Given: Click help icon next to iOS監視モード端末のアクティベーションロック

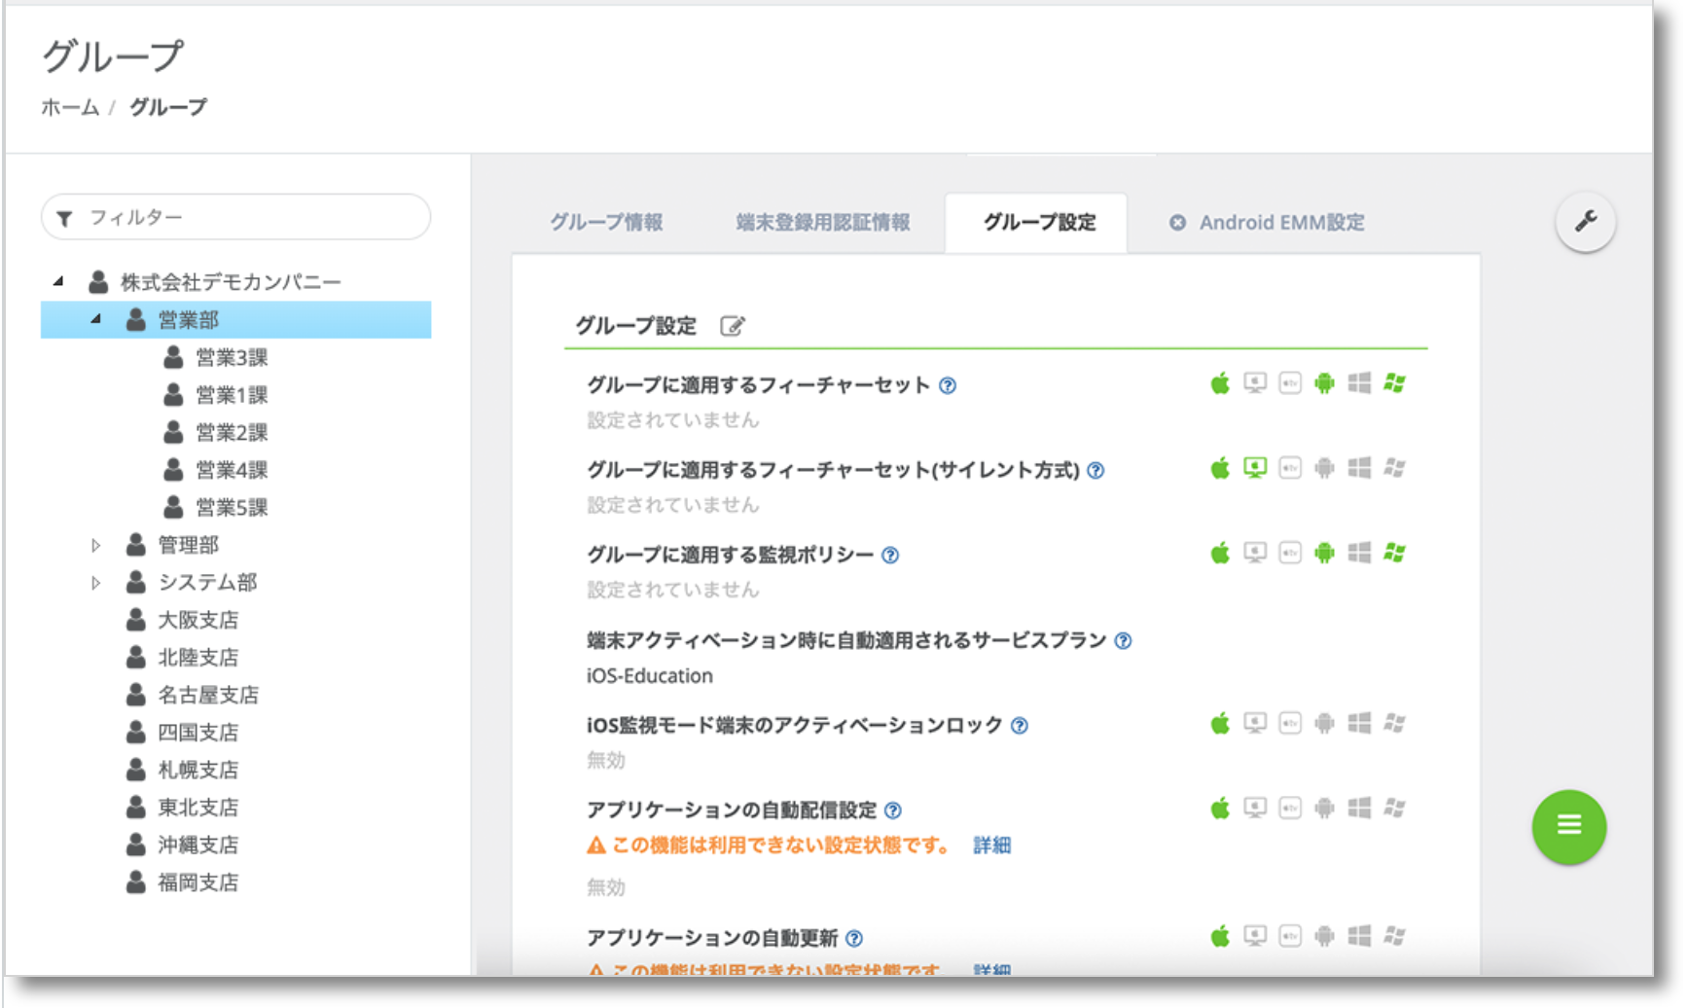Looking at the screenshot, I should [x=1020, y=726].
